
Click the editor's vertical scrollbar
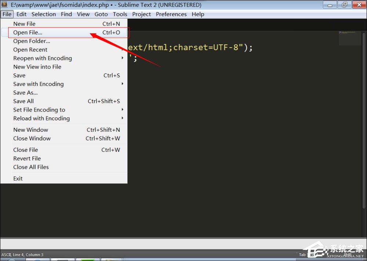click(364, 128)
